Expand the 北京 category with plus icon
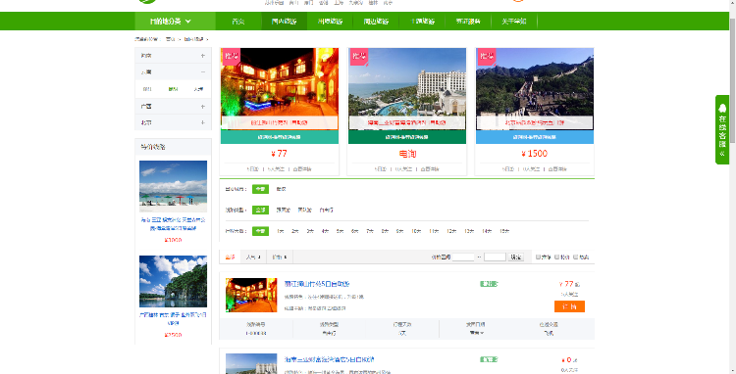736x374 pixels. [x=203, y=122]
